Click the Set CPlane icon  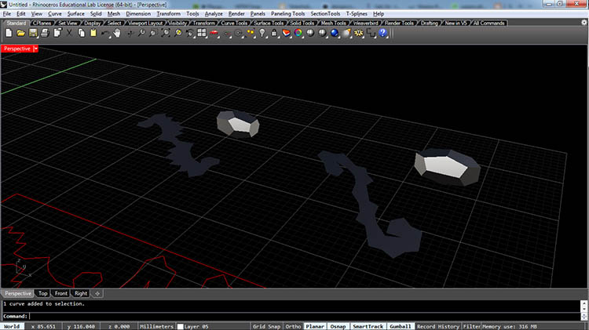(226, 33)
